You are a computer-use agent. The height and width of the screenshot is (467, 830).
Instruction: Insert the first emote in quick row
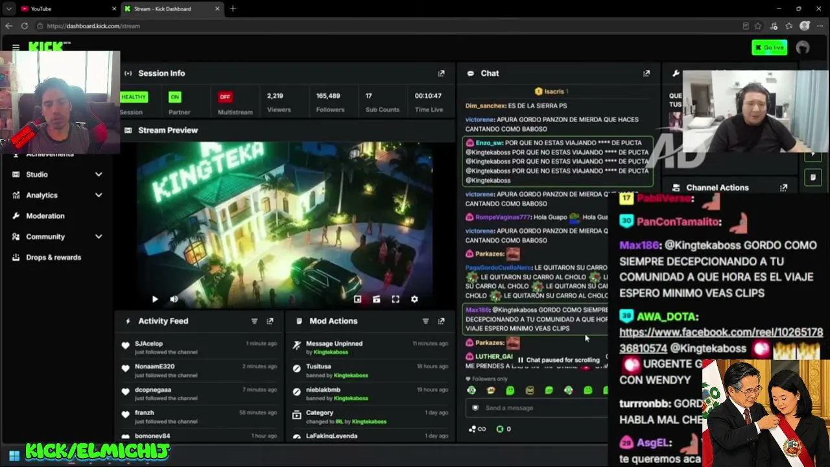471,390
